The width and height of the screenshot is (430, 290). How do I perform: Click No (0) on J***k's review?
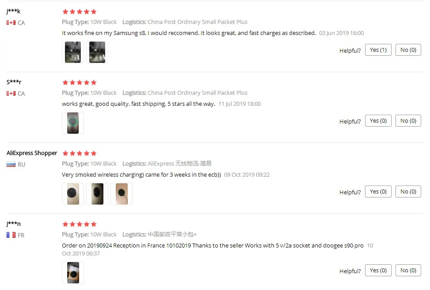pyautogui.click(x=408, y=50)
